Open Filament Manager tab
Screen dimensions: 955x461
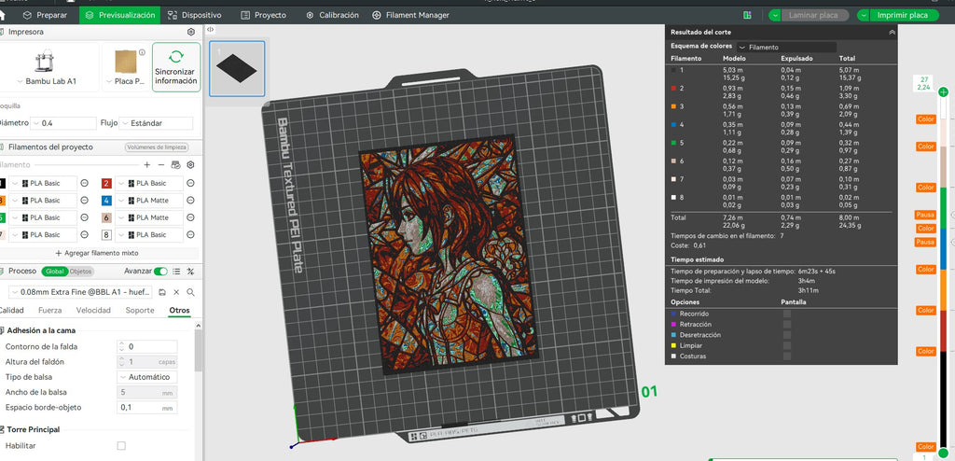[x=410, y=15]
